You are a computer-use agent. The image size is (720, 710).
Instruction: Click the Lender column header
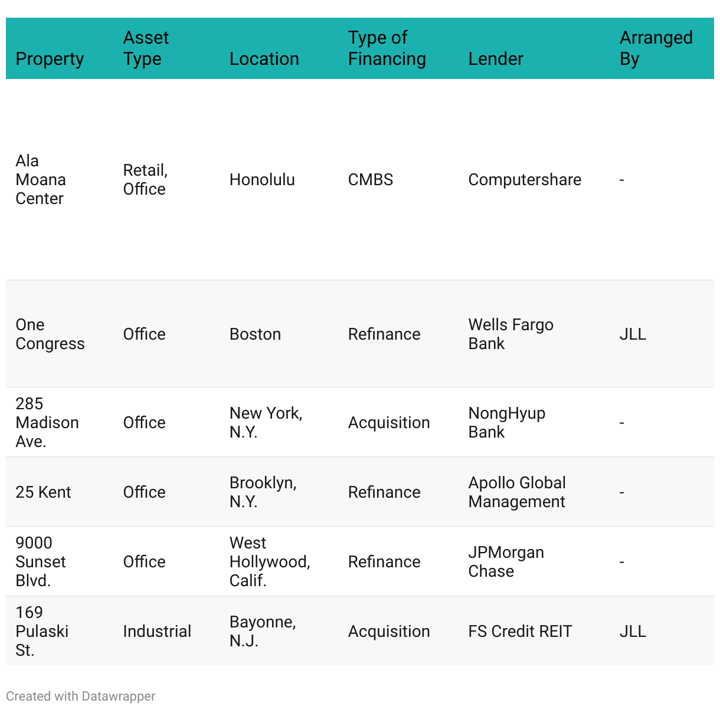point(495,59)
